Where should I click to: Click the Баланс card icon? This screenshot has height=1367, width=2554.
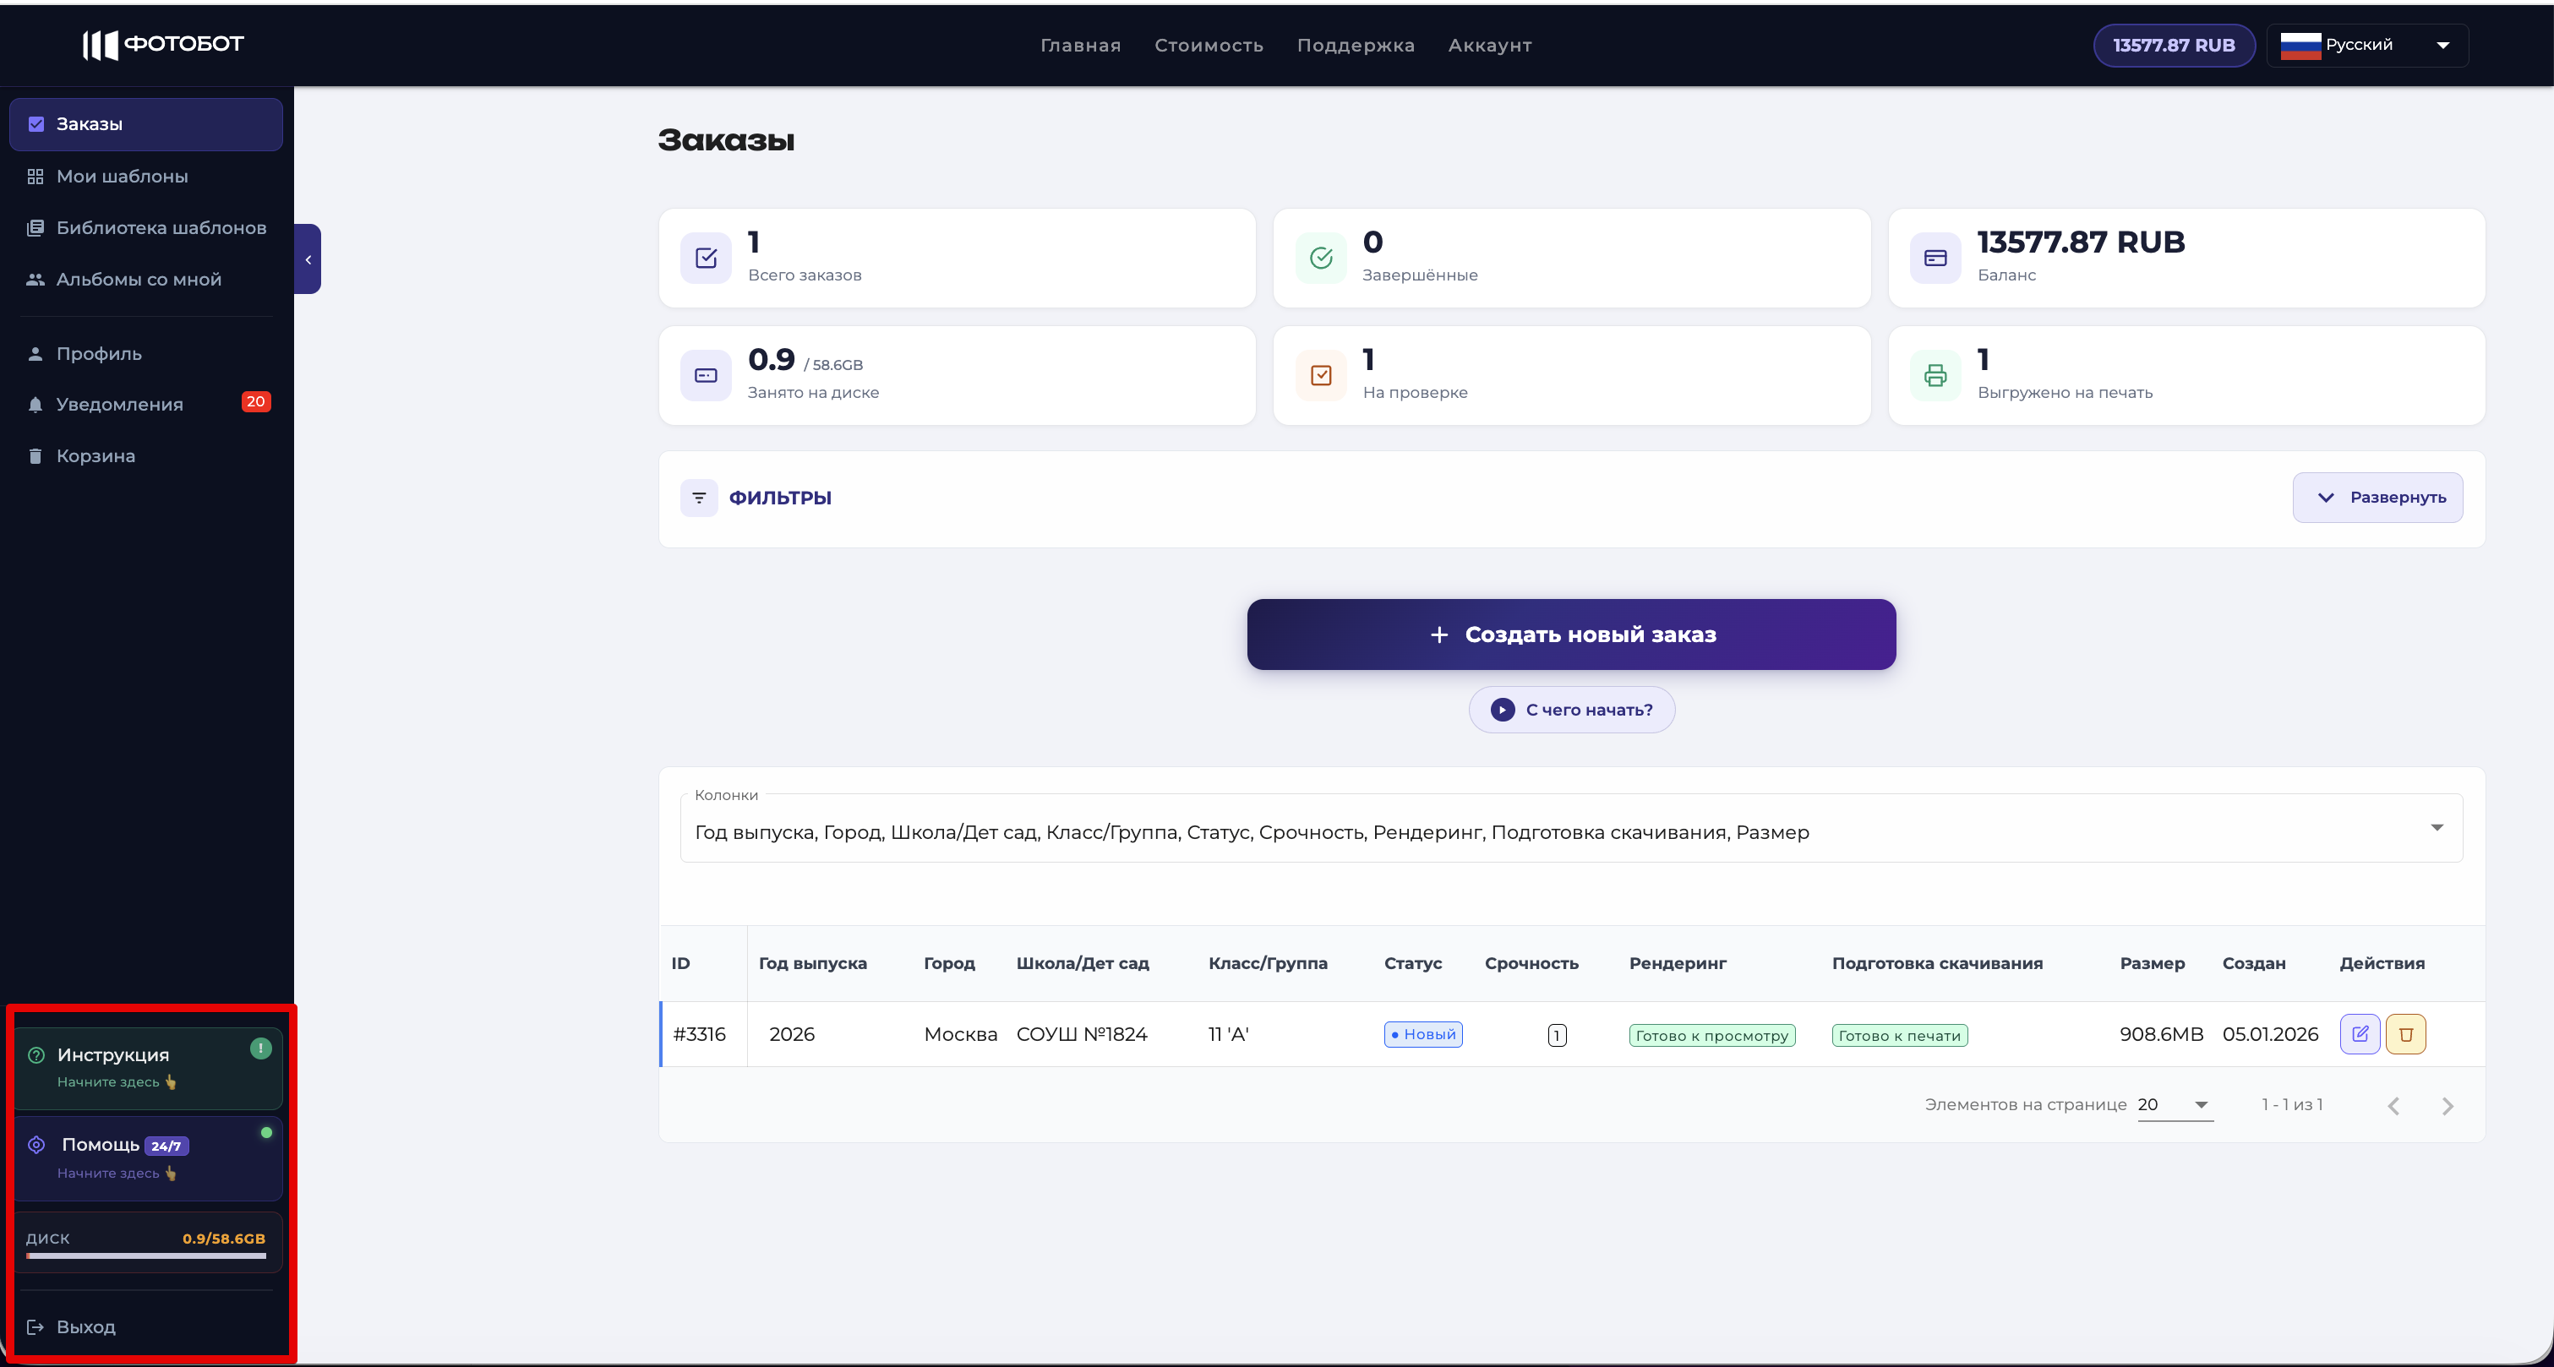pyautogui.click(x=1935, y=258)
